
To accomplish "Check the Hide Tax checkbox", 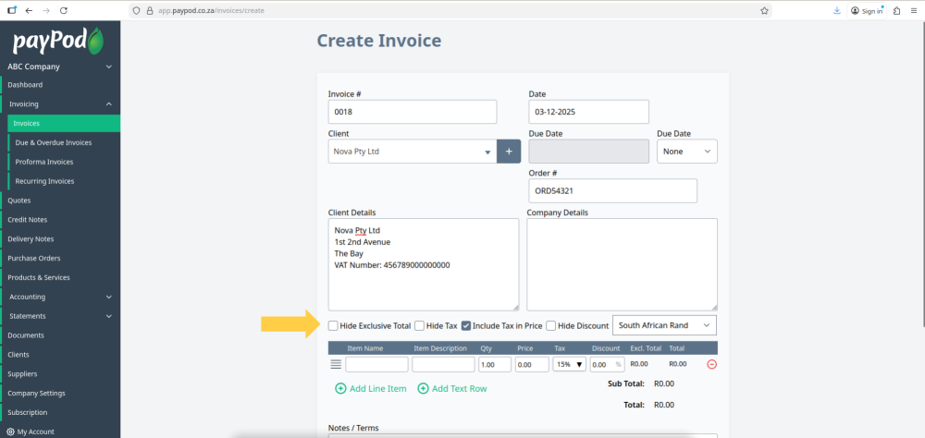I will point(419,325).
